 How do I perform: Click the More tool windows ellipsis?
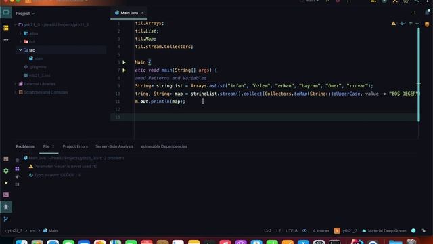click(6, 40)
